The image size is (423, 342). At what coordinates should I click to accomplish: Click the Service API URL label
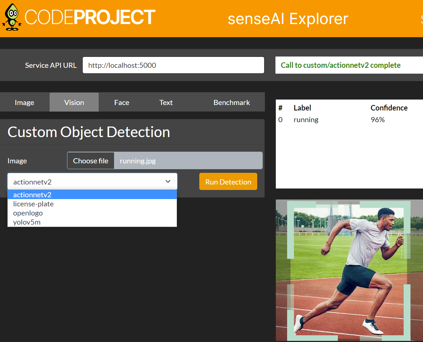click(x=51, y=65)
